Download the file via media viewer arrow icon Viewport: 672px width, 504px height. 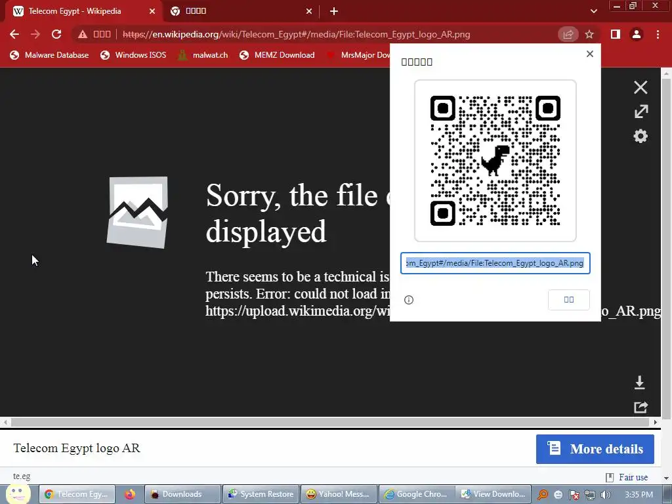pyautogui.click(x=639, y=383)
